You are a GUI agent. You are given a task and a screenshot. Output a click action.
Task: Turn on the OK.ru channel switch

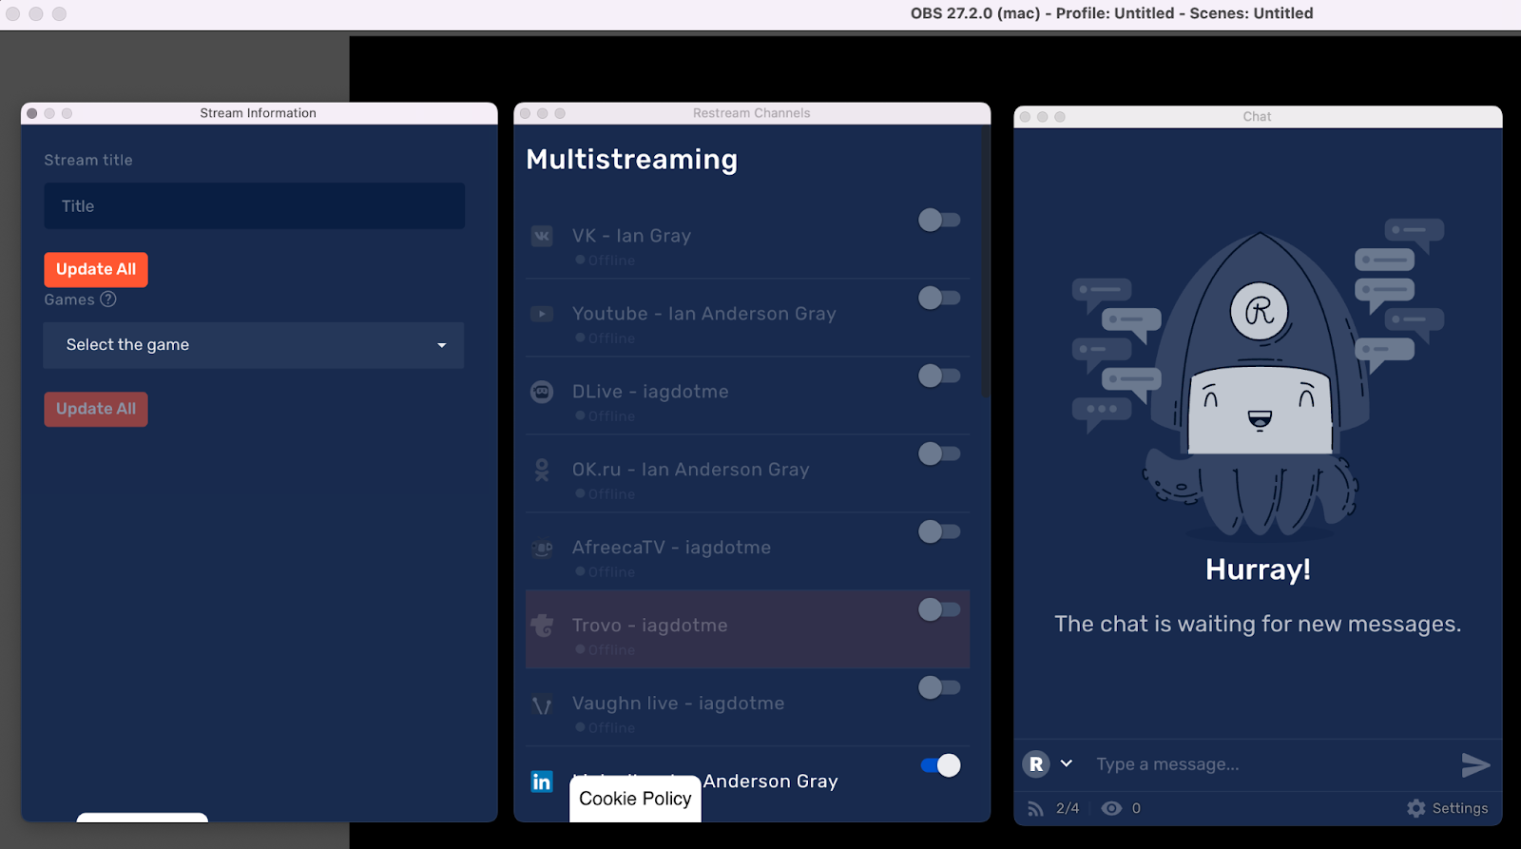(x=939, y=453)
